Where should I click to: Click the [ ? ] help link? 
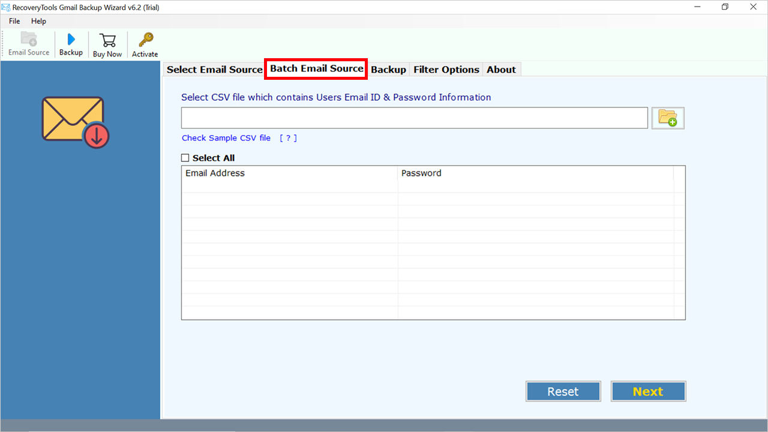click(x=288, y=138)
